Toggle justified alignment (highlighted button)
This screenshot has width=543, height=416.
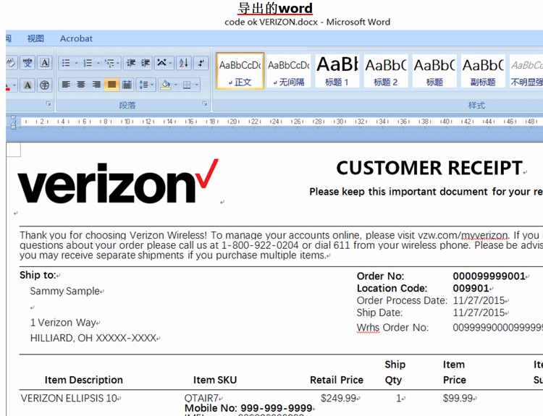tap(111, 85)
